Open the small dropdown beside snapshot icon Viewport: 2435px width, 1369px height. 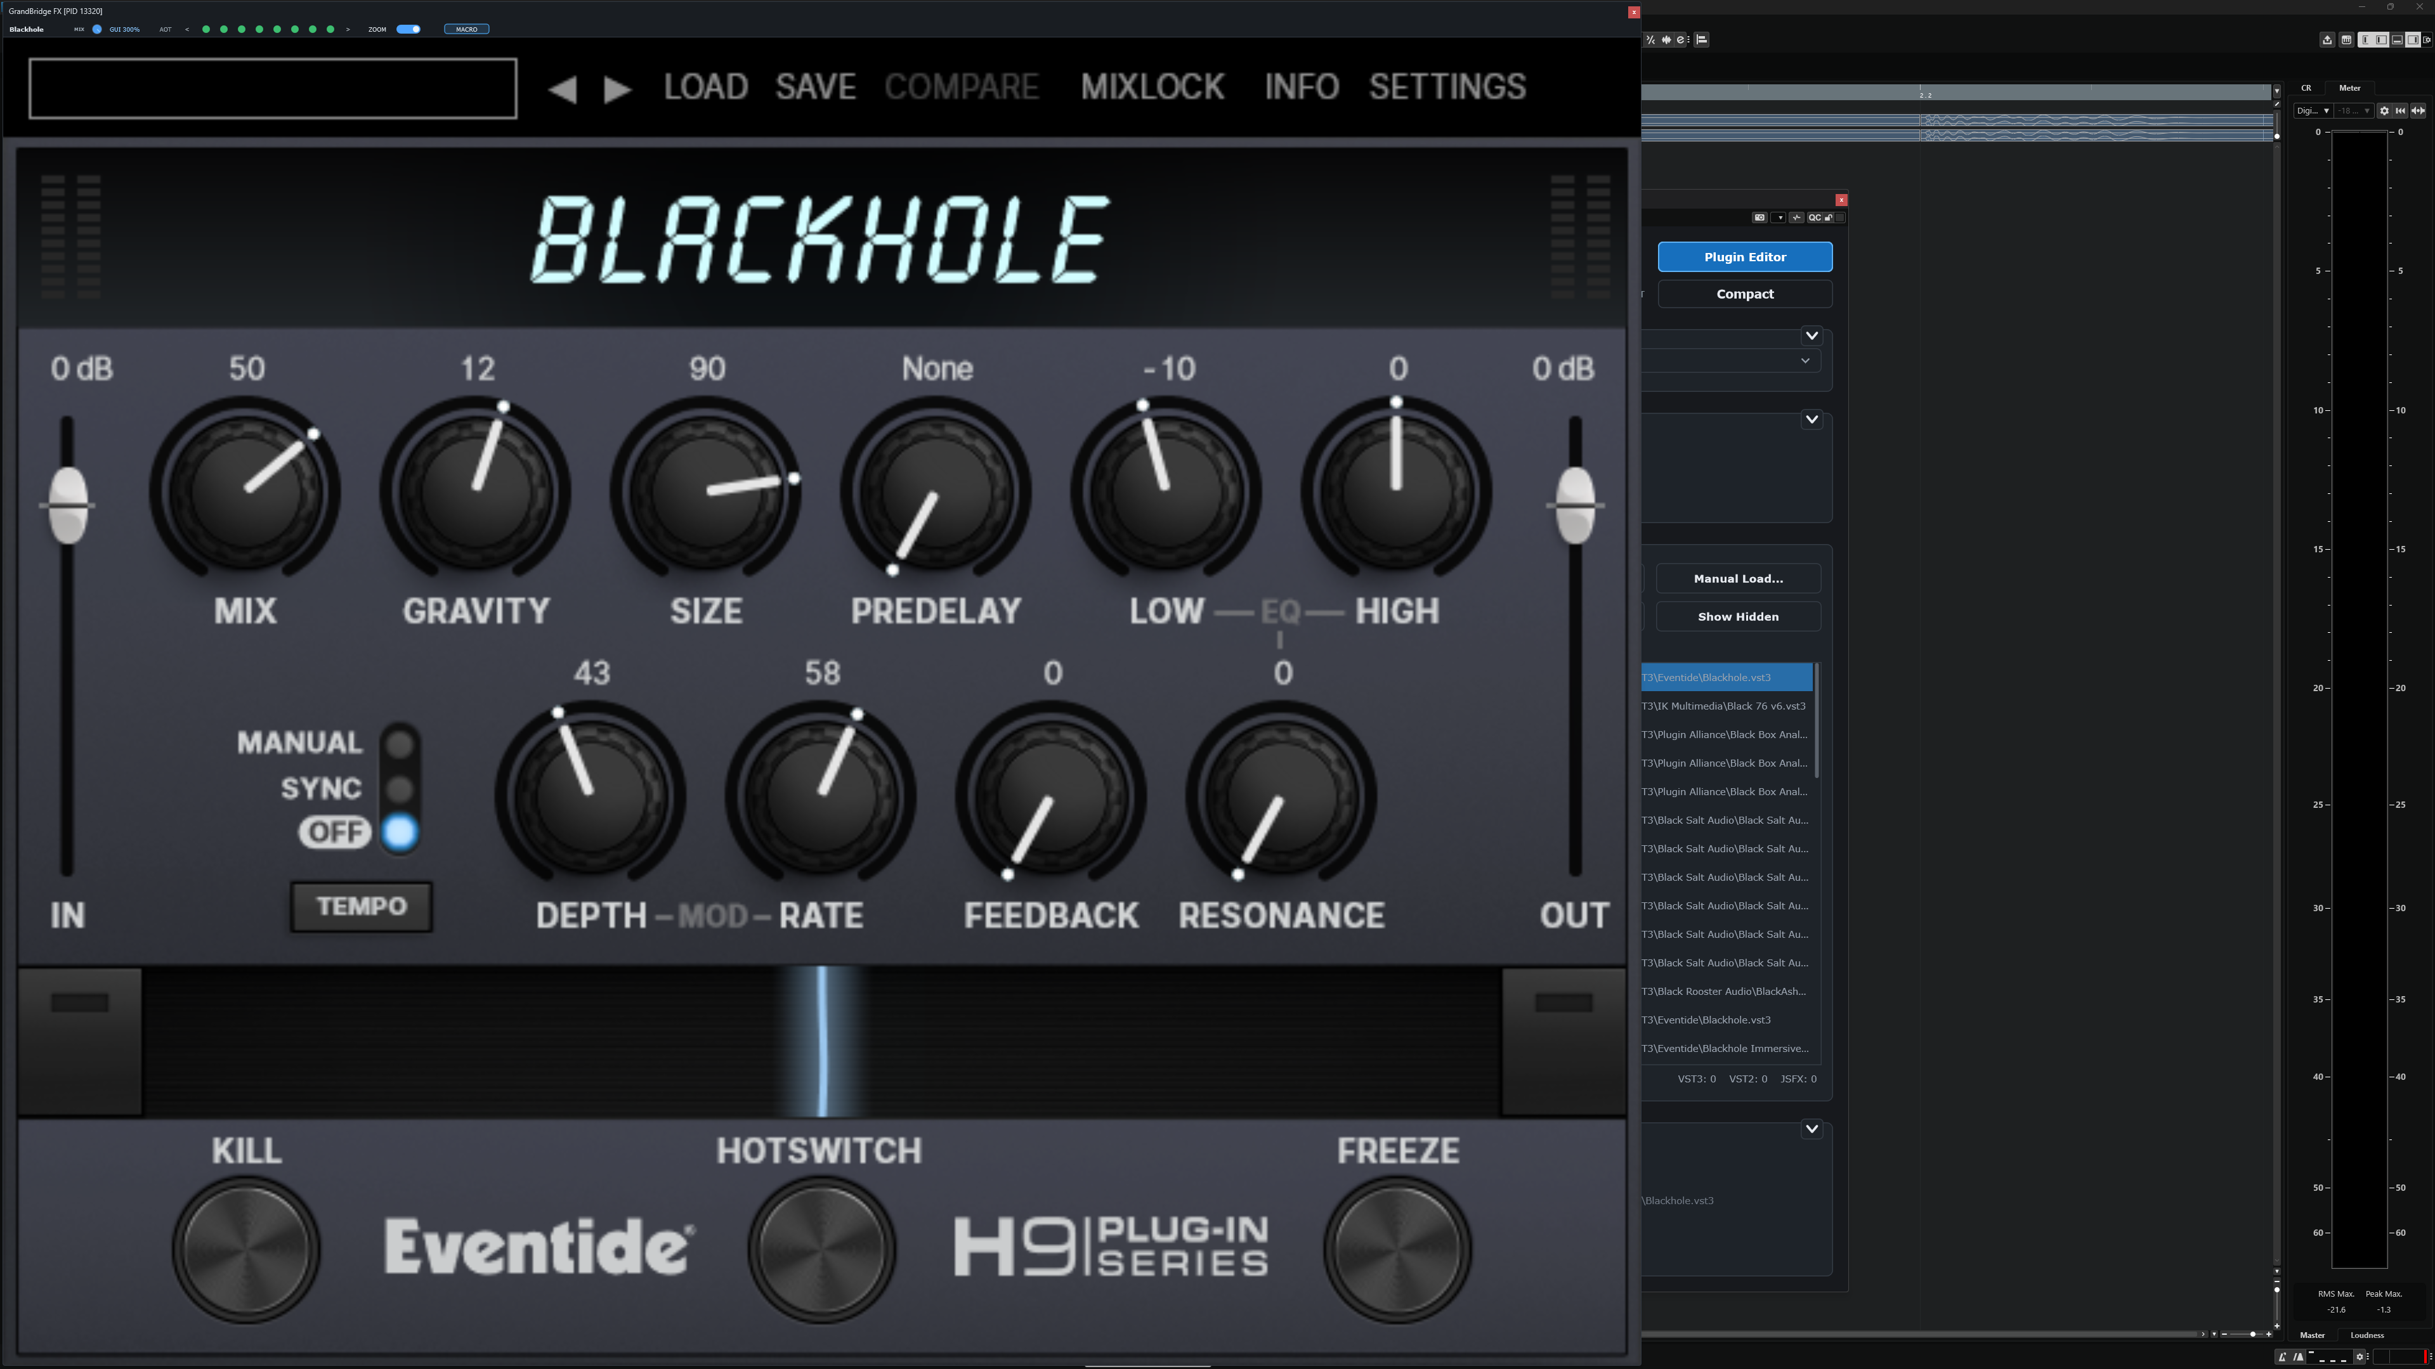coord(1778,217)
